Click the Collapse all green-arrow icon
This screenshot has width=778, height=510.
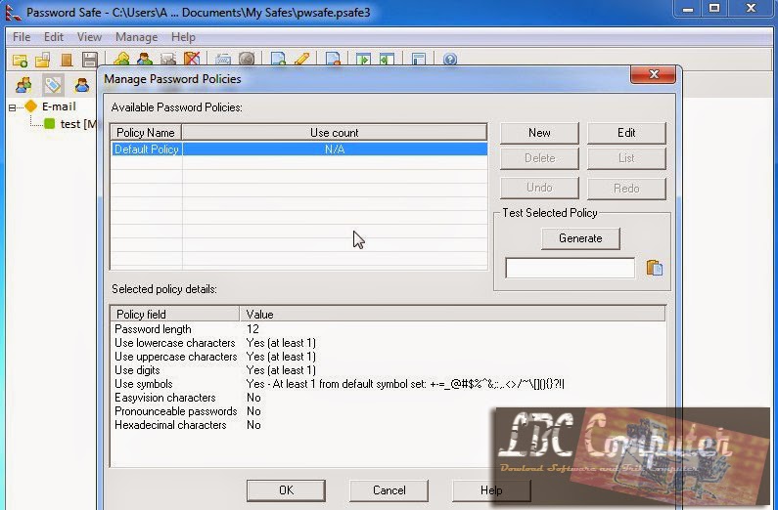(x=387, y=60)
